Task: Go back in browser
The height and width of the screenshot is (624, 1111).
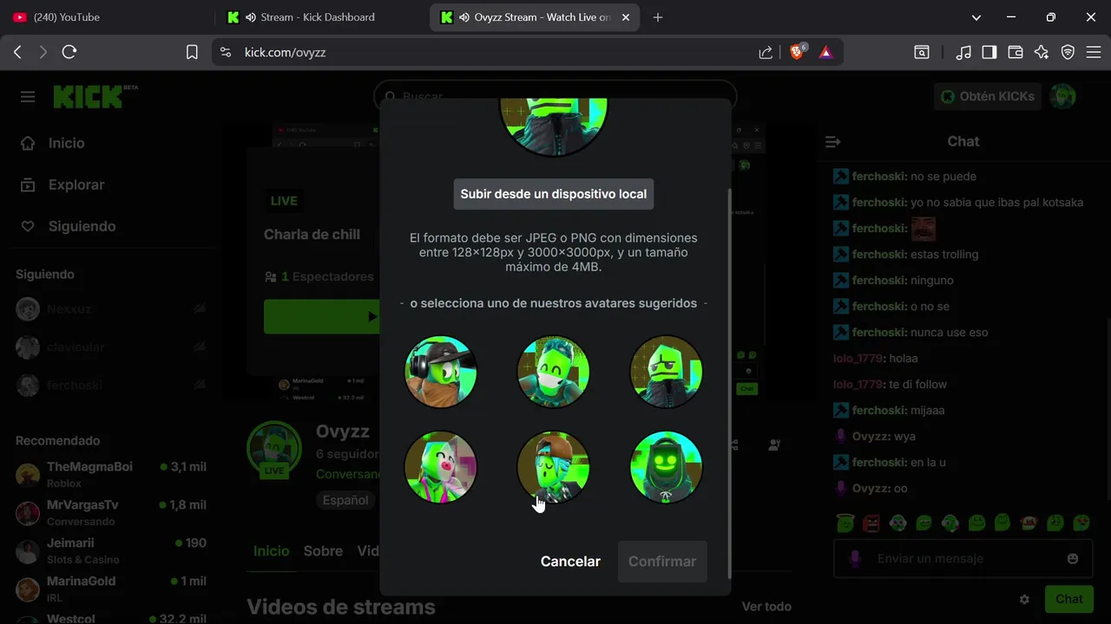Action: pyautogui.click(x=17, y=52)
